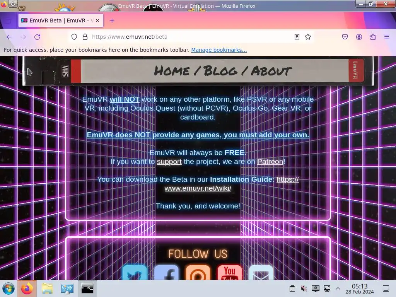Open clipboard tray icon
Screen dimensions: 396x297
tap(292, 288)
